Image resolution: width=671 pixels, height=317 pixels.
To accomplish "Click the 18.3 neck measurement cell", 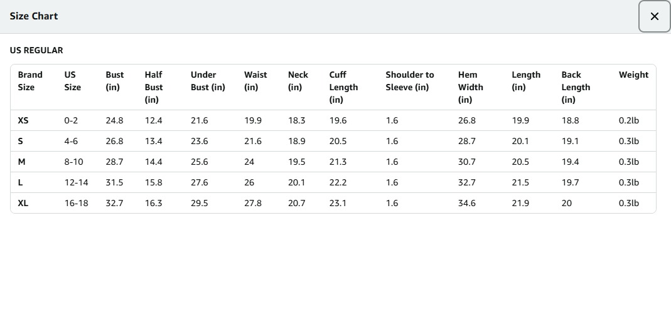I will [x=296, y=120].
